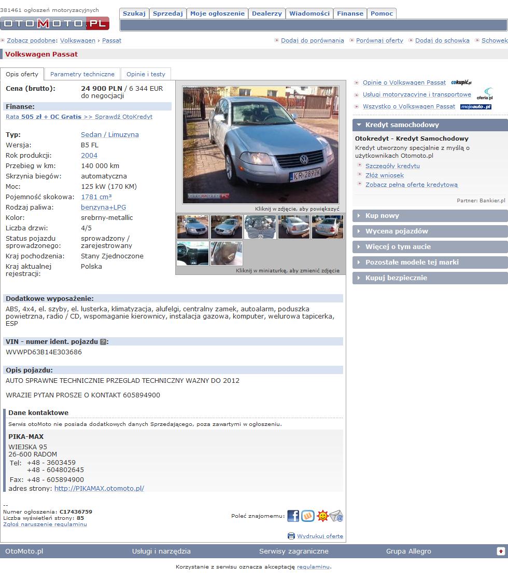The image size is (508, 580).
Task: Click the cokupić.pl logo
Action: point(461,82)
